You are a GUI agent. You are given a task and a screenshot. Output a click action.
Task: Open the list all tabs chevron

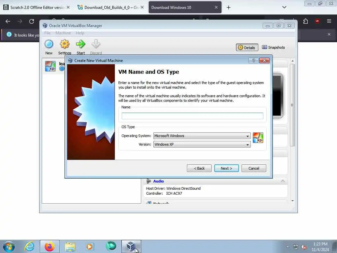click(x=284, y=7)
